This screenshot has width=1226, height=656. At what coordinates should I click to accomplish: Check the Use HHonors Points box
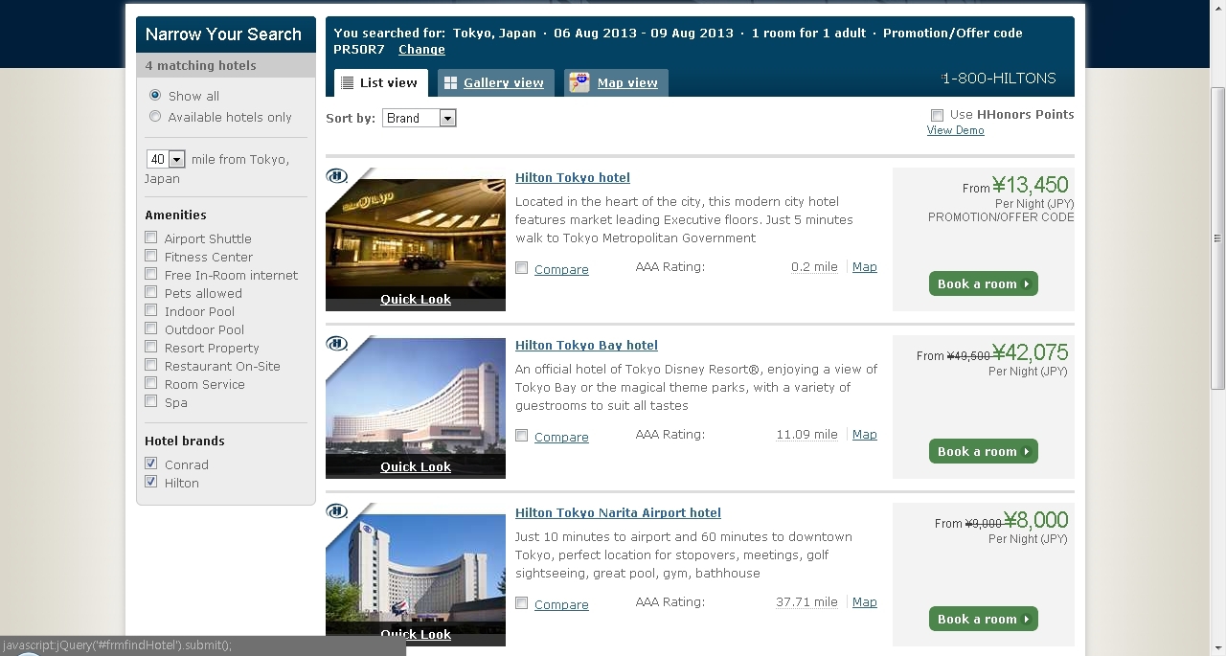tap(937, 116)
